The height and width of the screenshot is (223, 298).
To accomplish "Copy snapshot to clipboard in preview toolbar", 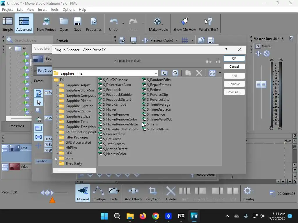I will pos(201,40).
